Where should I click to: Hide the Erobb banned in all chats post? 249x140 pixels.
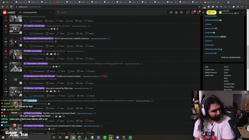[x=79, y=33]
